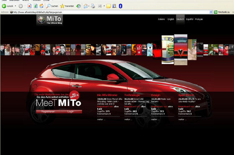
Task: Open Suchen search magnifier
Action: [x=52, y=6]
